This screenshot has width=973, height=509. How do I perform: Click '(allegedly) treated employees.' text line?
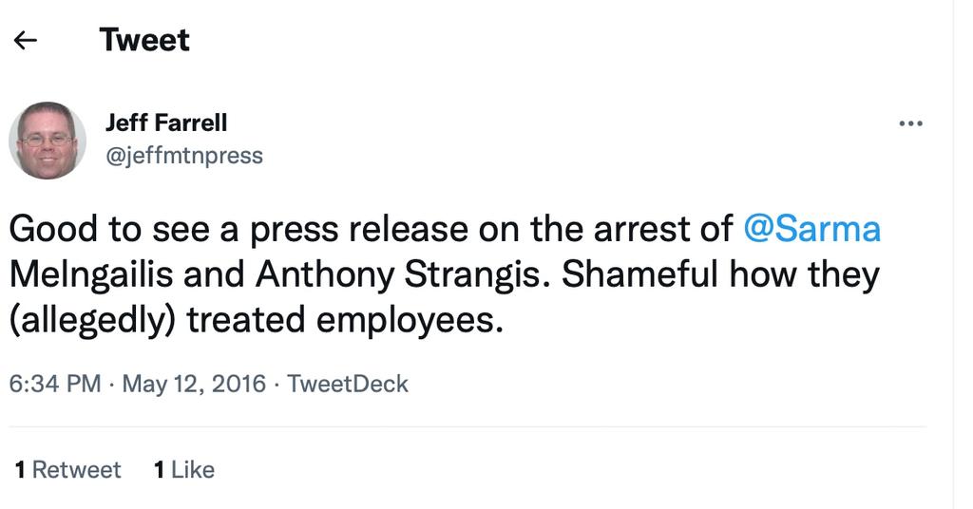point(255,320)
